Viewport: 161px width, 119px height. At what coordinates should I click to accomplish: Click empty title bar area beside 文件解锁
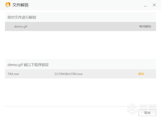[85, 5]
